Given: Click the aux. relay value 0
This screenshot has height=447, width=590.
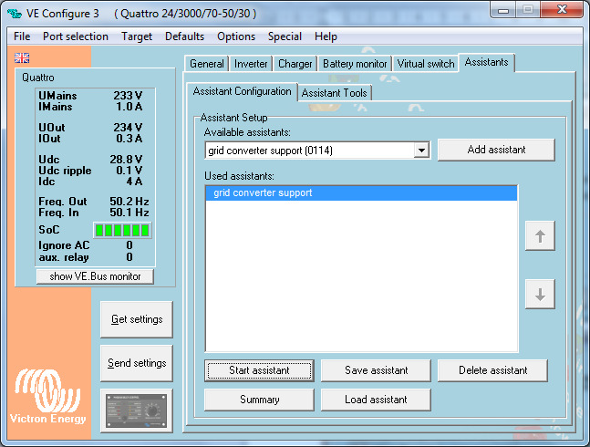Looking at the screenshot, I should tap(129, 257).
